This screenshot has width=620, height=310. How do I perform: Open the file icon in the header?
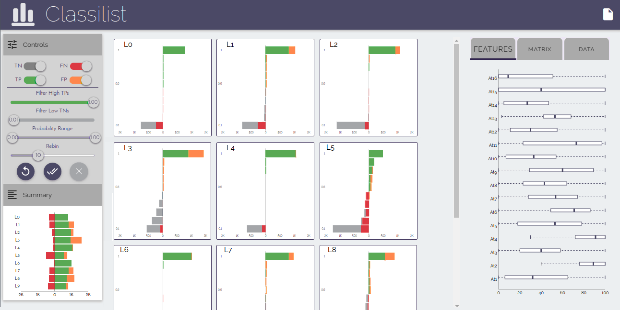(x=608, y=14)
